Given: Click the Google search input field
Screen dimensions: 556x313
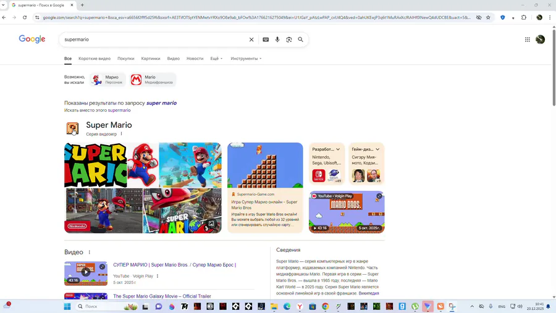Looking at the screenshot, I should [154, 40].
